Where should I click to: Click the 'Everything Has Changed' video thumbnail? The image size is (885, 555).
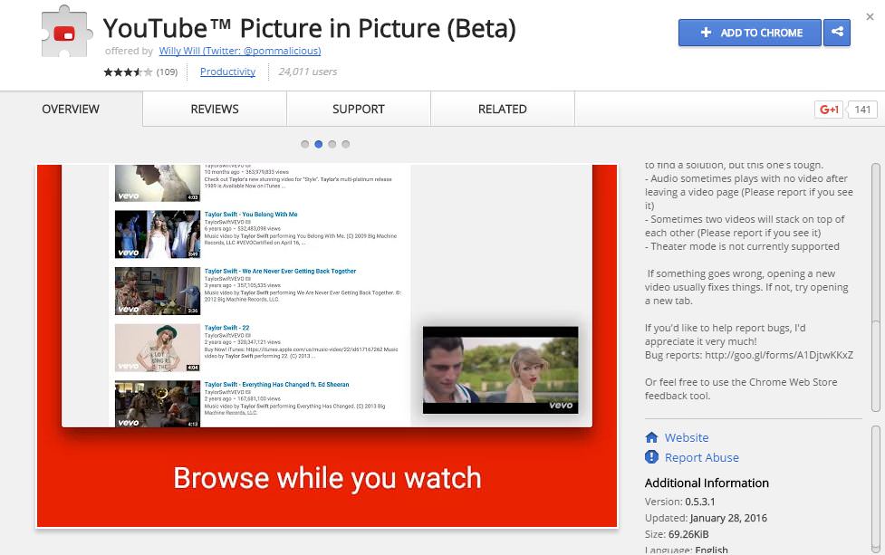coord(158,403)
